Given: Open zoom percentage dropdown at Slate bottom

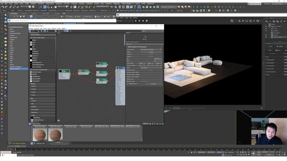Looking at the screenshot, I should click(145, 124).
